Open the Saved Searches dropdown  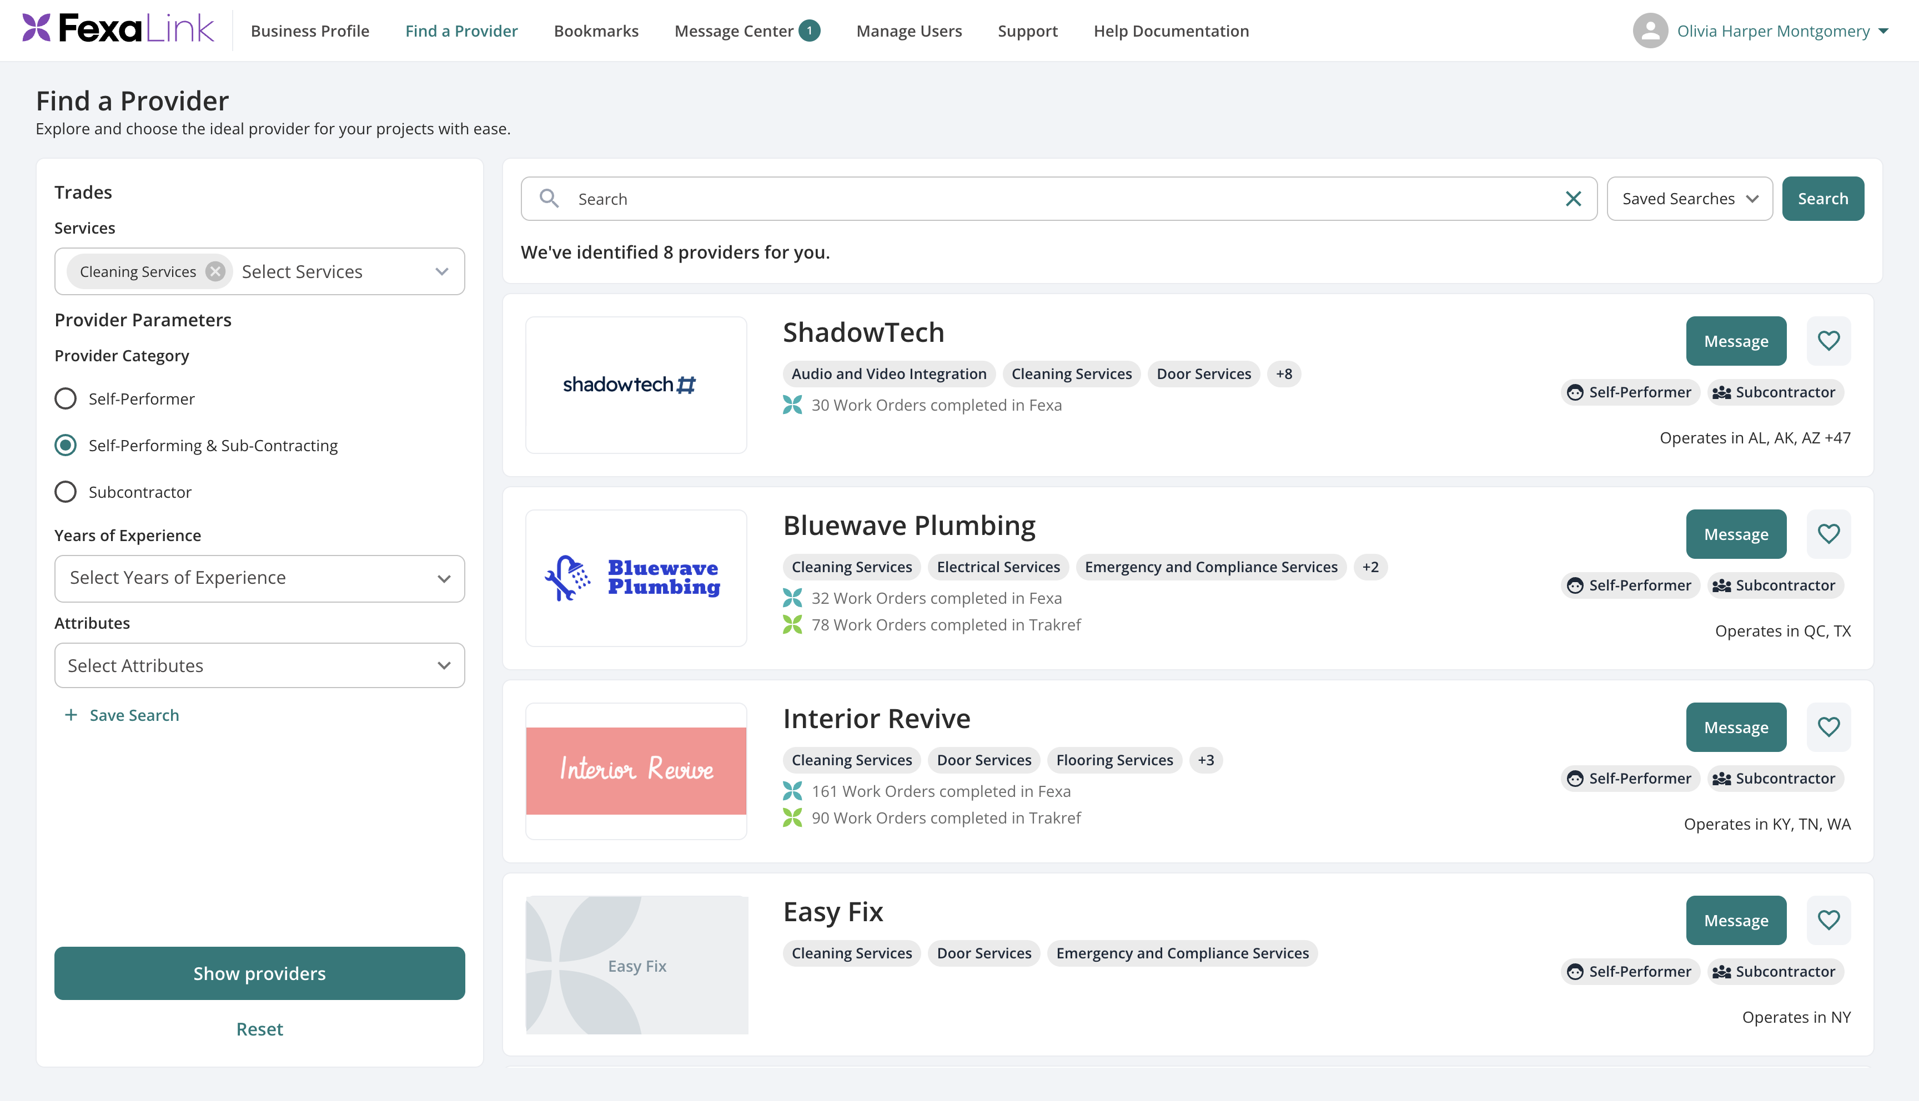click(1689, 198)
